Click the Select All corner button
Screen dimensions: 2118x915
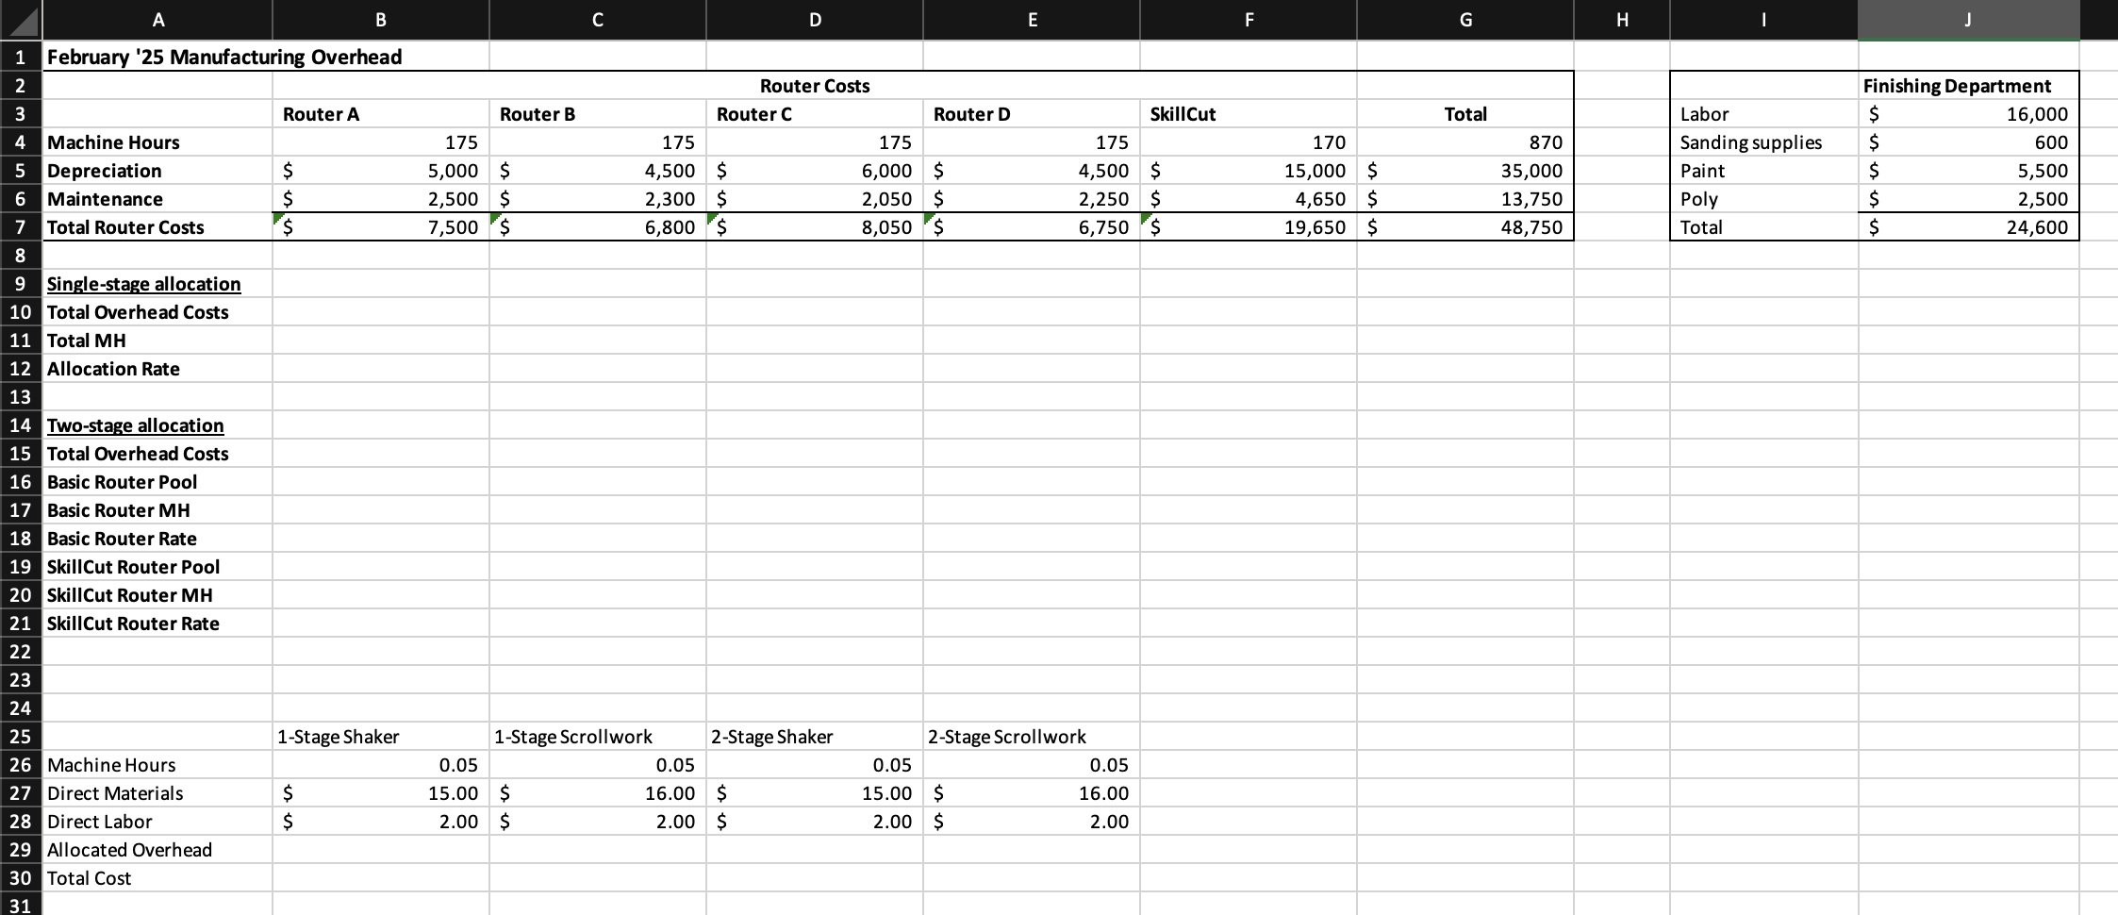click(21, 20)
